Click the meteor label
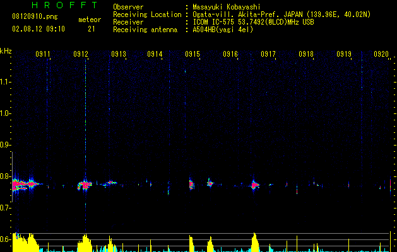The image size is (397, 252). tap(90, 20)
